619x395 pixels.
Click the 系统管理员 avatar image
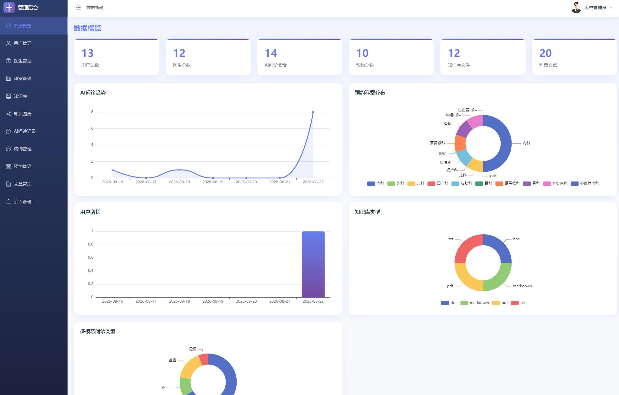point(576,8)
